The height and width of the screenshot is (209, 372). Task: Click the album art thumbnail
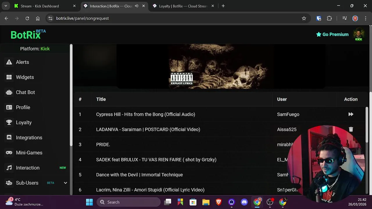point(221,66)
